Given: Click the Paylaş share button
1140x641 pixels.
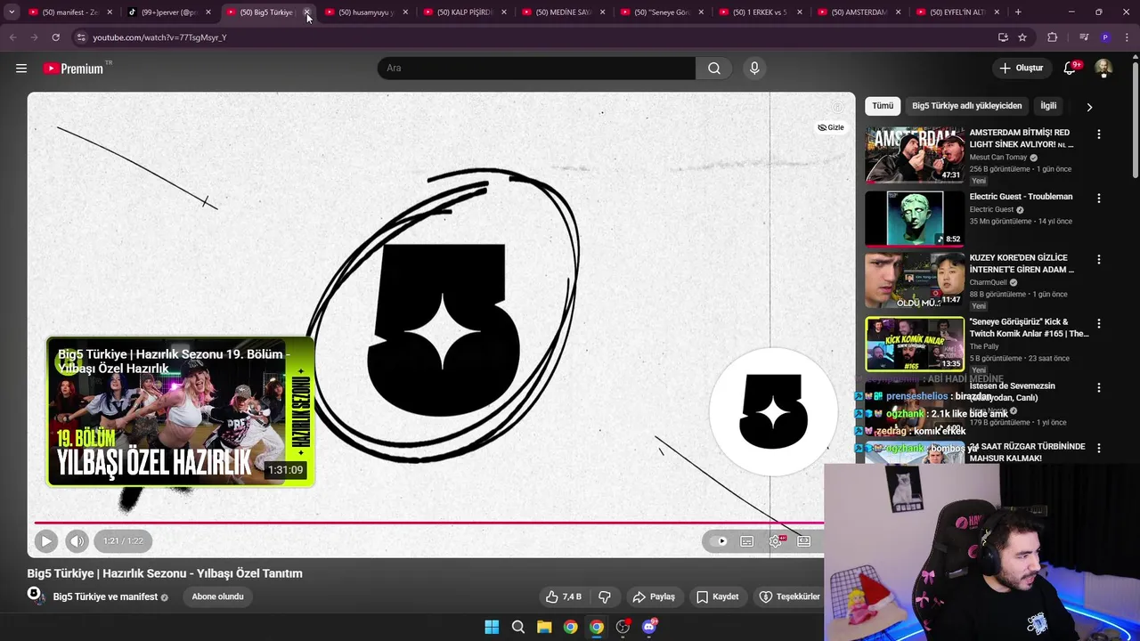Looking at the screenshot, I should coord(654,596).
